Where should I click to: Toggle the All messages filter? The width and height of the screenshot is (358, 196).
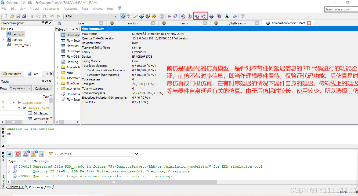(10, 154)
